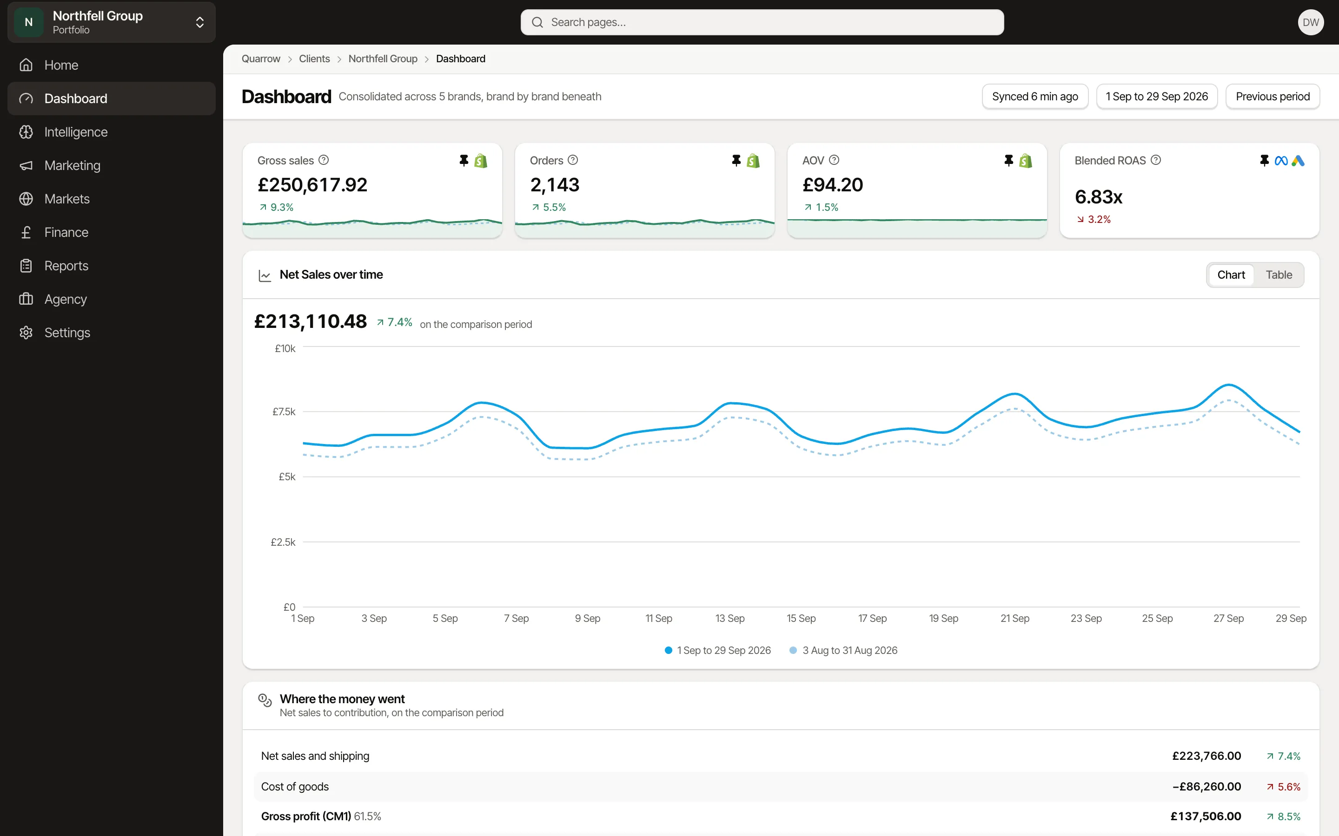The image size is (1339, 836).
Task: Click the Markets globe icon
Action: tap(26, 198)
